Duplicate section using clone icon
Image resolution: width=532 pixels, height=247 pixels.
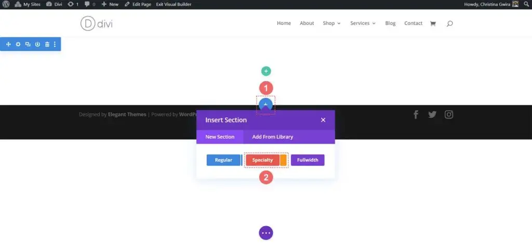(x=28, y=44)
